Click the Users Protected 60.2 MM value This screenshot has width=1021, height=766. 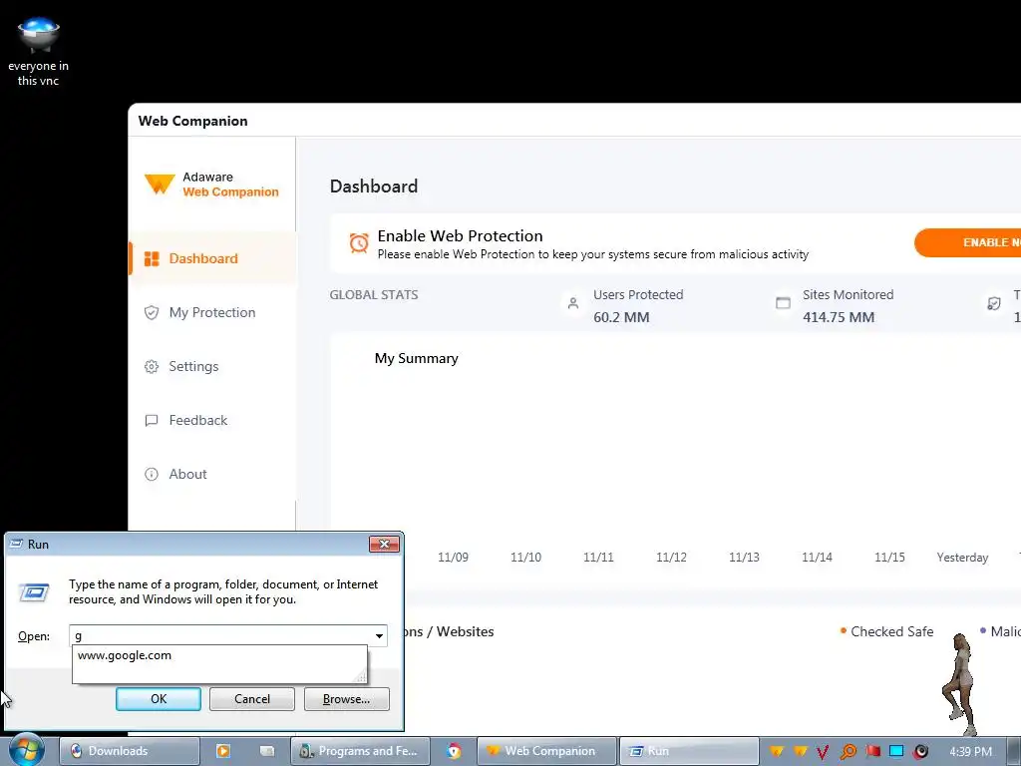(x=621, y=317)
